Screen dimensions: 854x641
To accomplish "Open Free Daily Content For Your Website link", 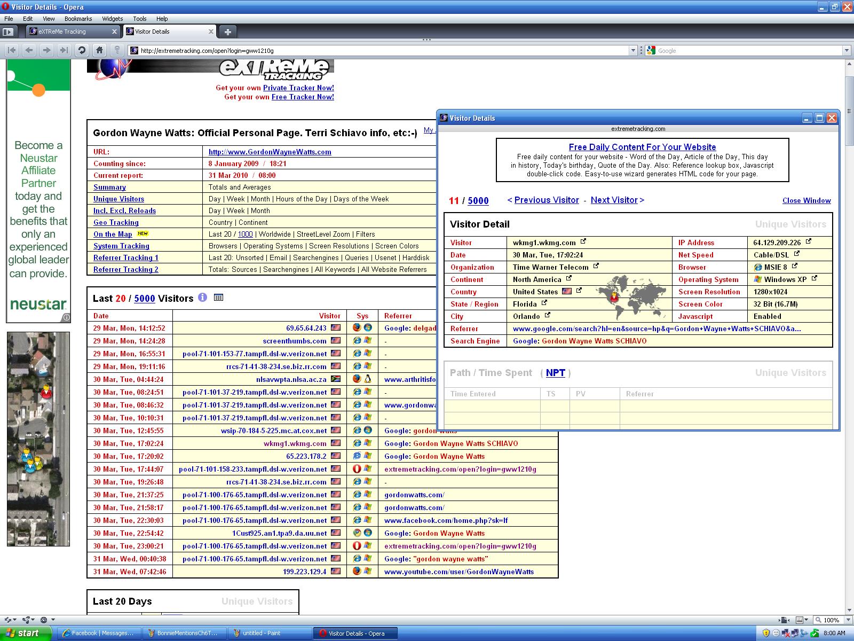I will [x=643, y=147].
